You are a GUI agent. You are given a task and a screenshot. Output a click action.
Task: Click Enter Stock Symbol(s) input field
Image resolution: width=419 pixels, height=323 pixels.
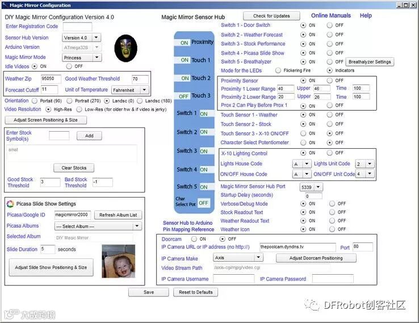[59, 136]
